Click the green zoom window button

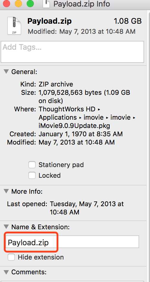click(30, 3)
